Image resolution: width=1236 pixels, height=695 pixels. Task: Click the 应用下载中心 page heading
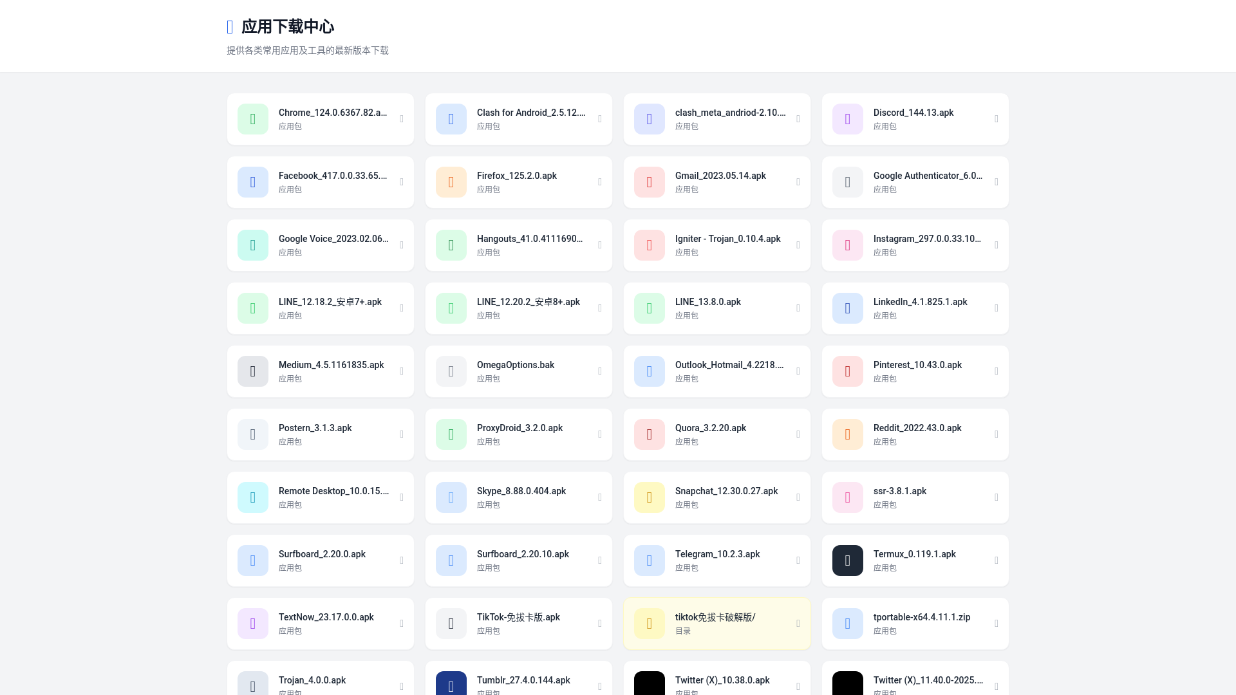coord(288,26)
